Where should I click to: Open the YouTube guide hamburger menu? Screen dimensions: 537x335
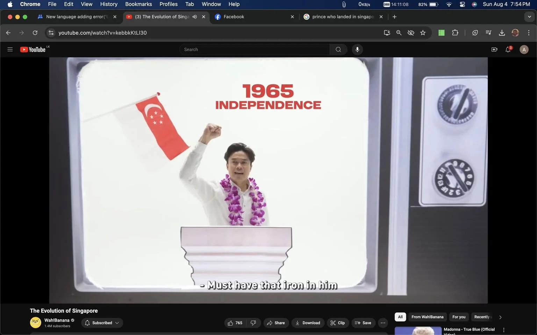(x=10, y=50)
